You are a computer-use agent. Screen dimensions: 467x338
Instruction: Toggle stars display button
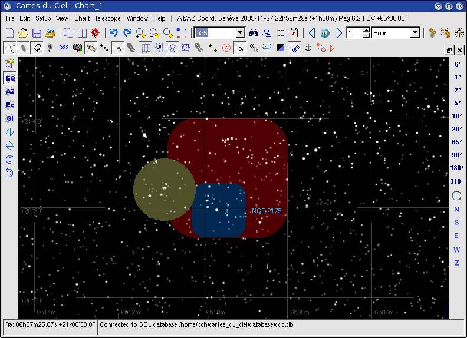coord(10,48)
